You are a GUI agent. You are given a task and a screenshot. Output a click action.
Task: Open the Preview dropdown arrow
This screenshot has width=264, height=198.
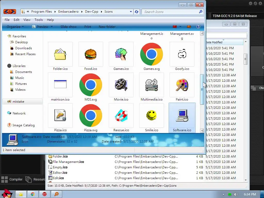[52, 27]
